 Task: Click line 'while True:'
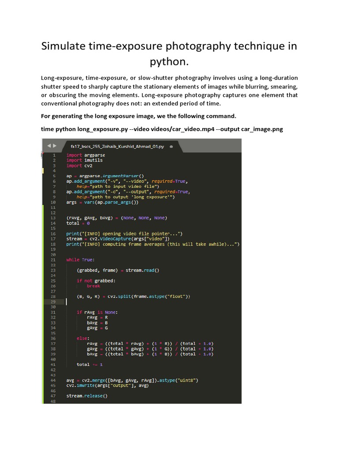(80, 260)
